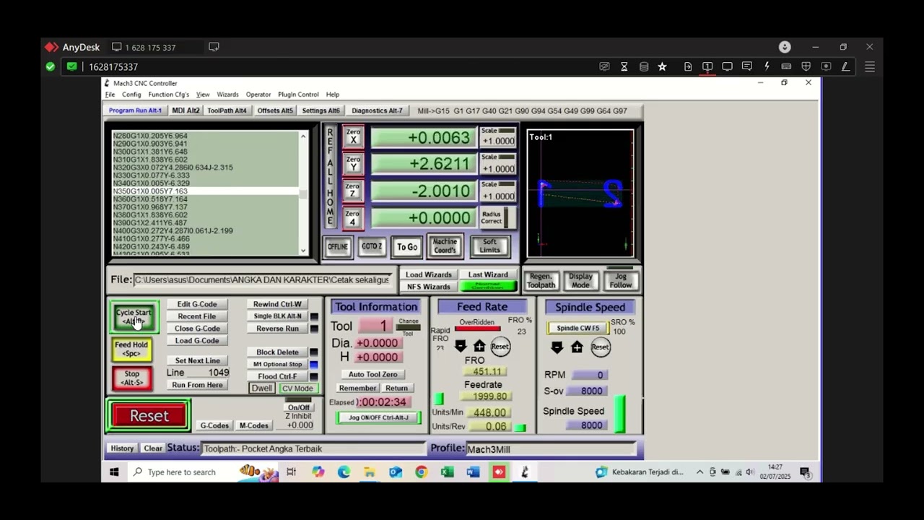Toggle Single BLK Alt-N mode
Screen dimensions: 924x520
point(277,316)
